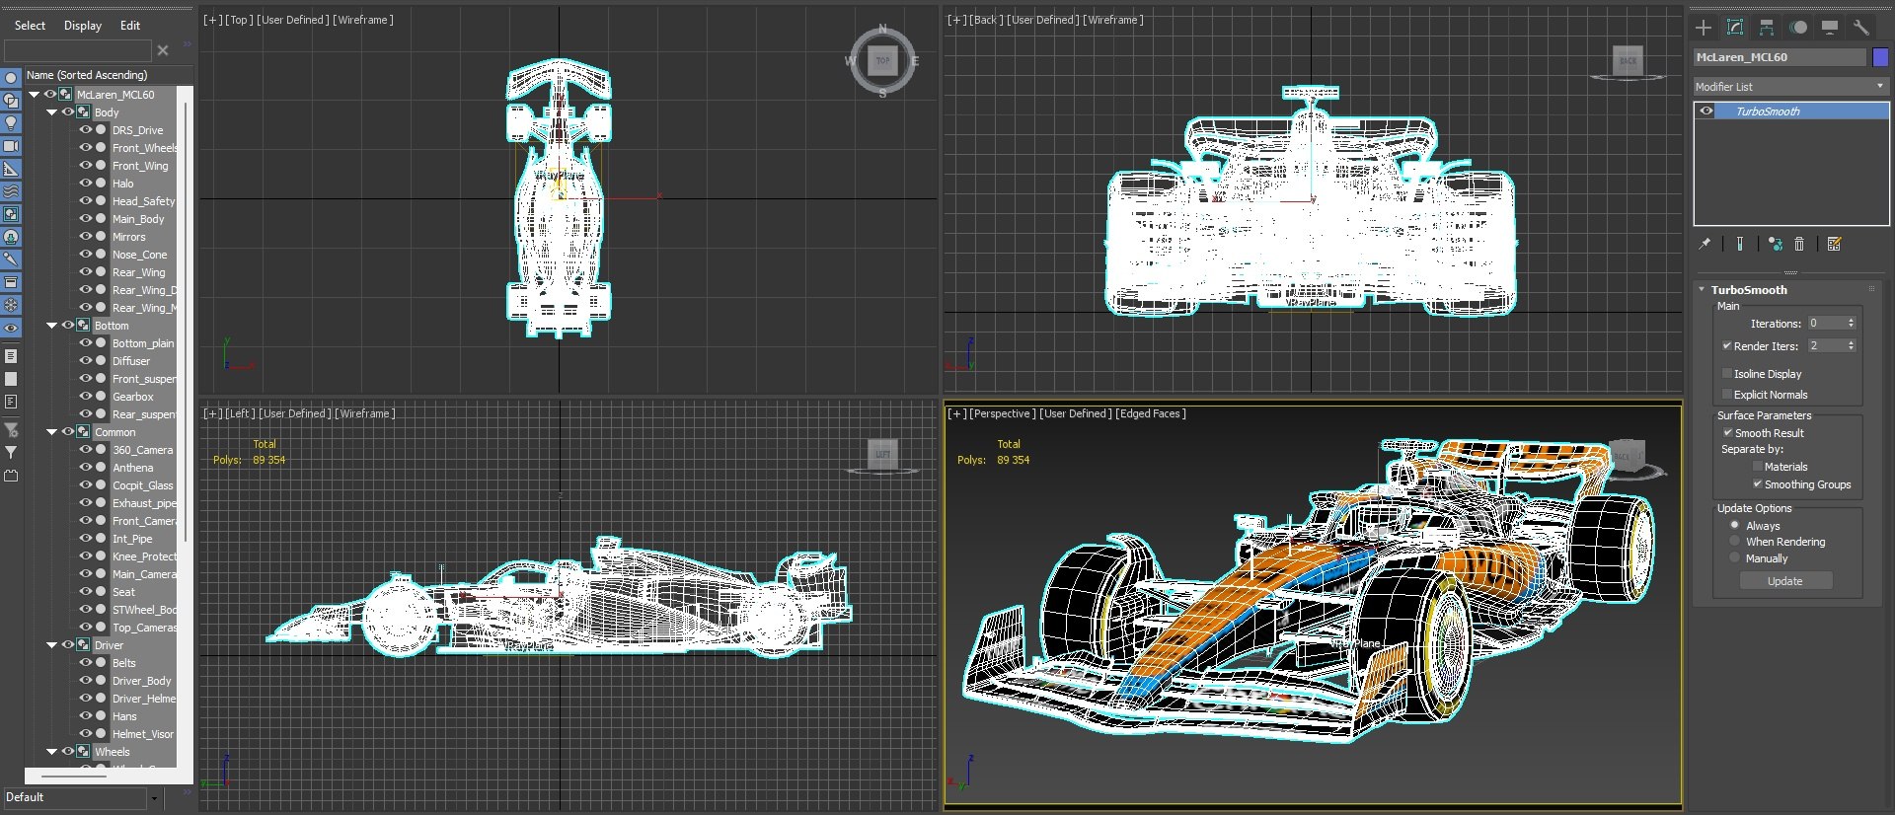Toggle Display Helpers filter in explorer

[x=11, y=169]
